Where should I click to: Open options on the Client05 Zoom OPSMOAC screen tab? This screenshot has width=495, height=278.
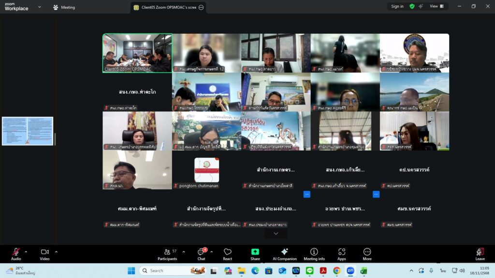pyautogui.click(x=201, y=7)
